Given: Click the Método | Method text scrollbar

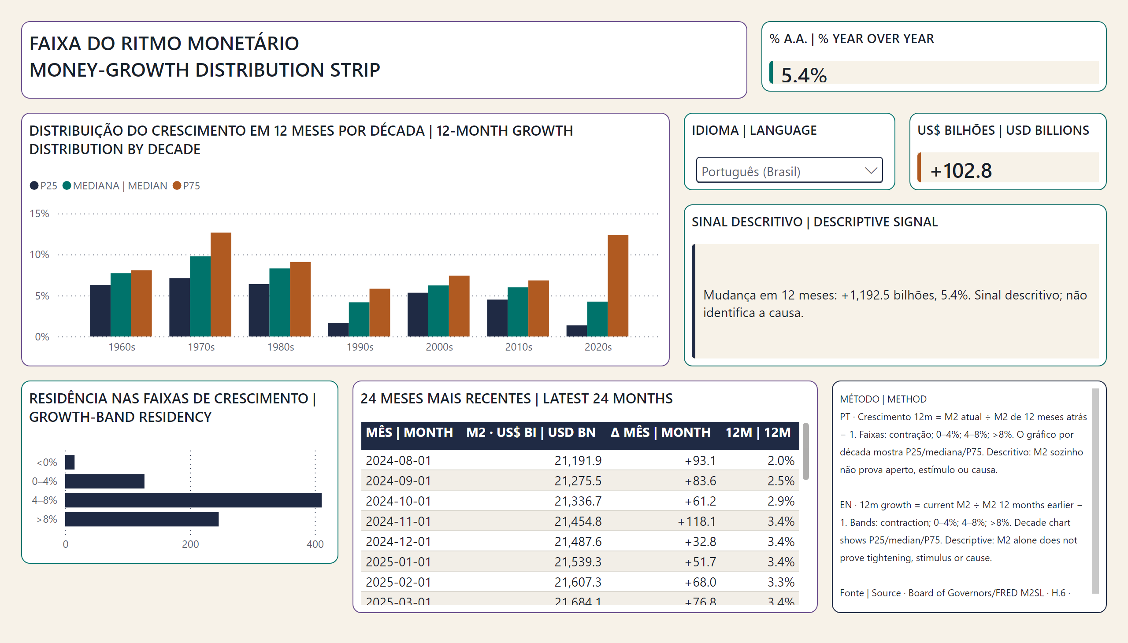Looking at the screenshot, I should [x=1095, y=491].
